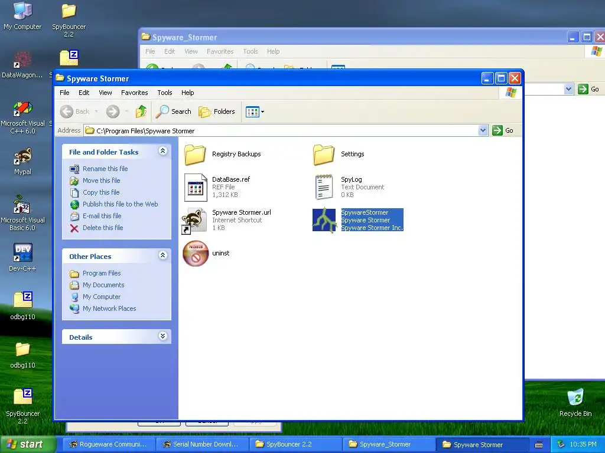Open the address bar dropdown arrow
The height and width of the screenshot is (453, 605).
[x=483, y=130]
